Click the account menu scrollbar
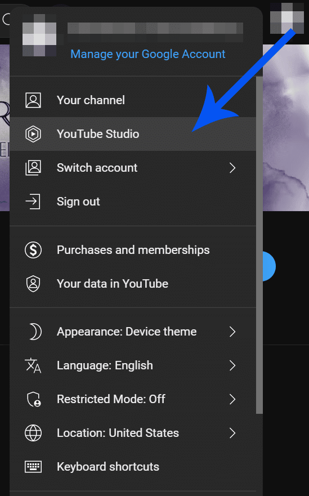 coord(259,245)
